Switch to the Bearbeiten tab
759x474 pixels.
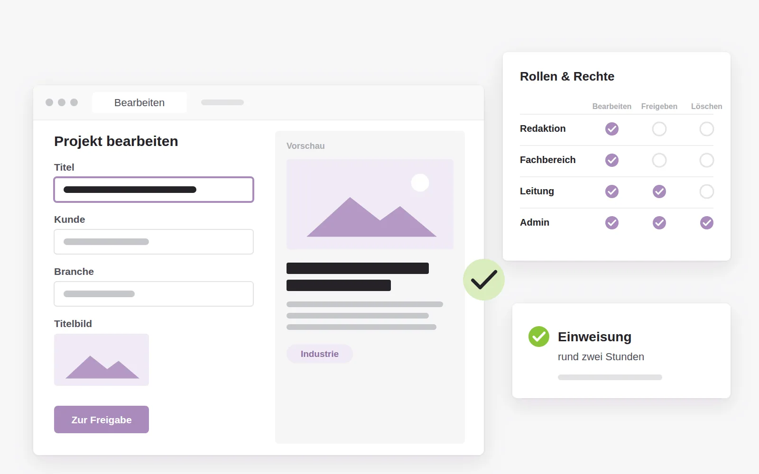[139, 102]
